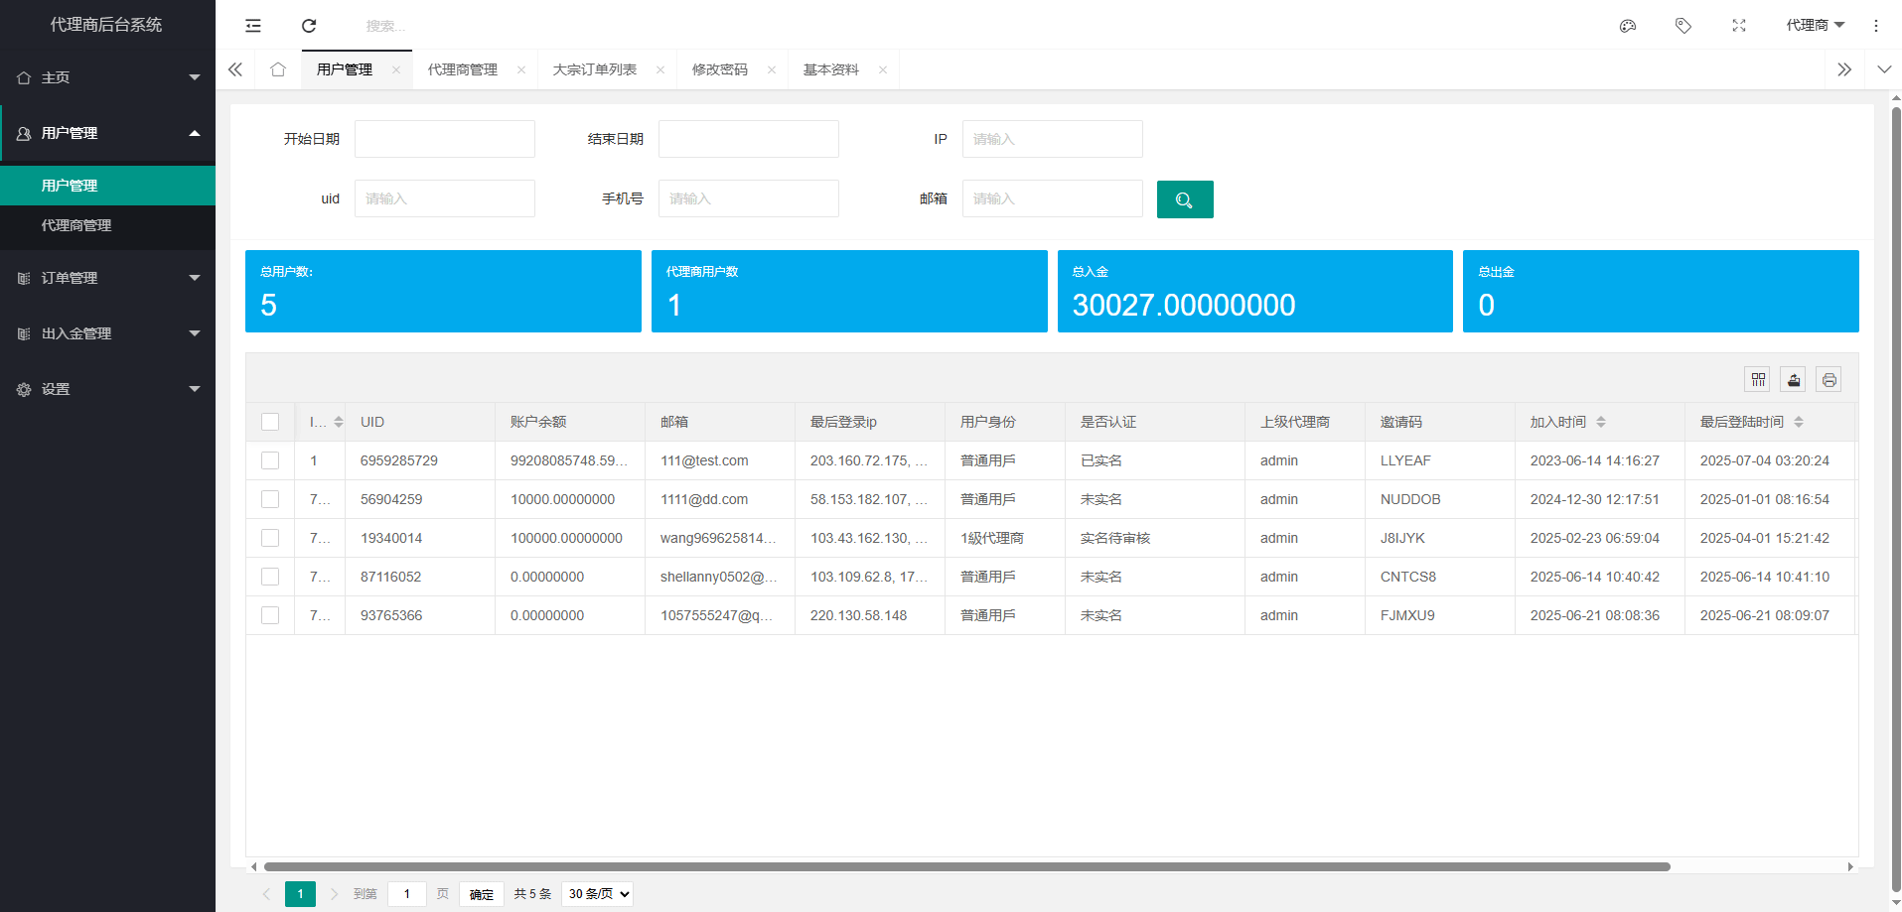Focus the uid input field
The width and height of the screenshot is (1902, 912).
click(x=445, y=198)
